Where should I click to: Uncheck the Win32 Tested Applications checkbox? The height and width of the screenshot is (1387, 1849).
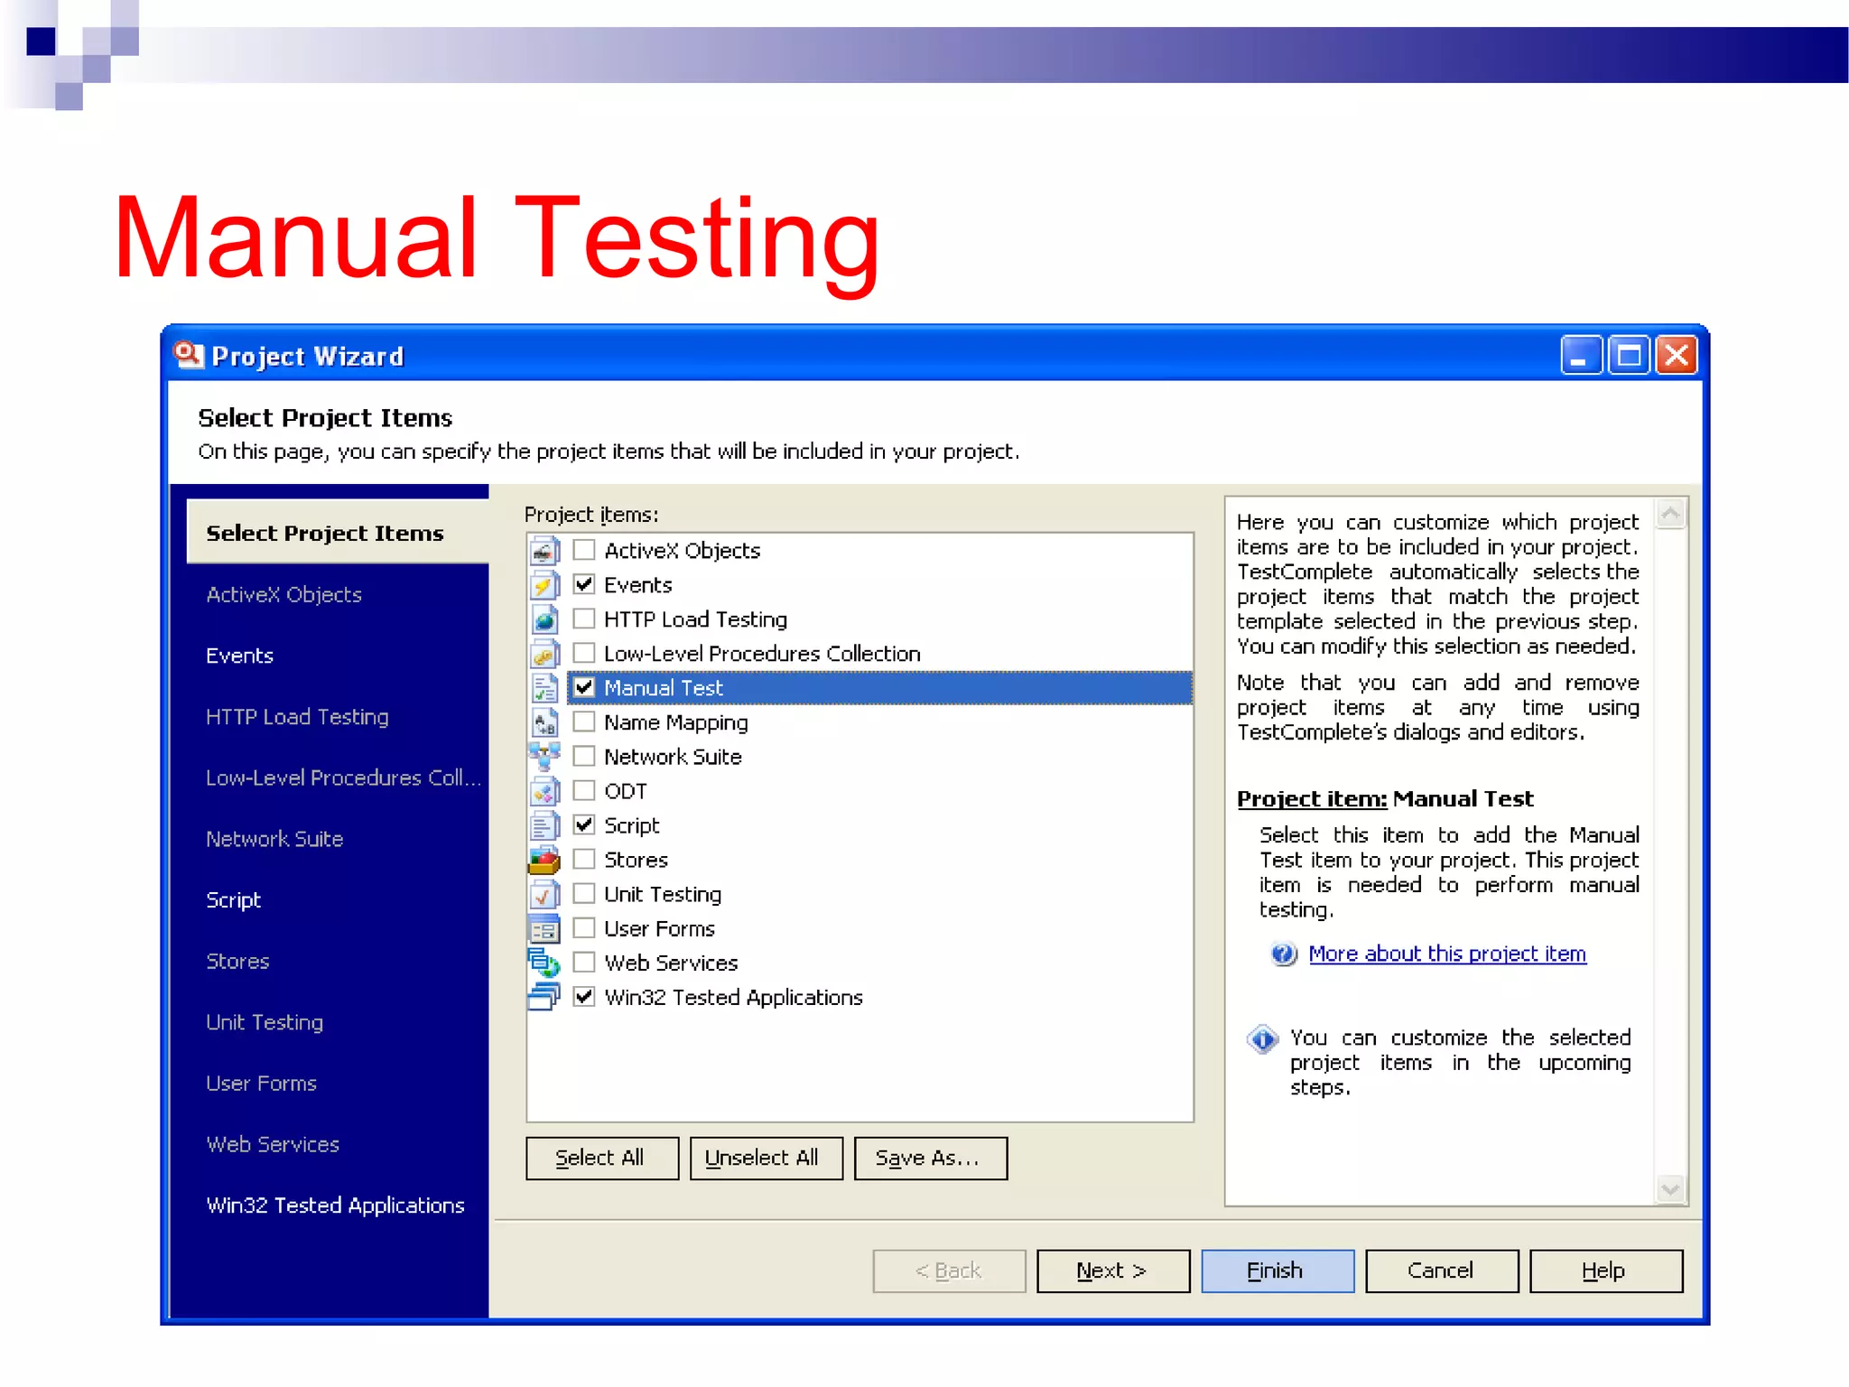(584, 996)
